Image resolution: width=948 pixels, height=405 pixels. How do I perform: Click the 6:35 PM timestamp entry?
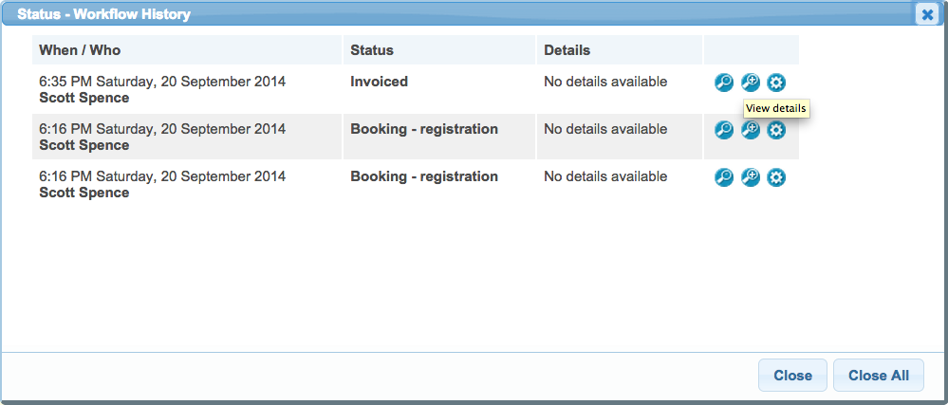pyautogui.click(x=162, y=82)
